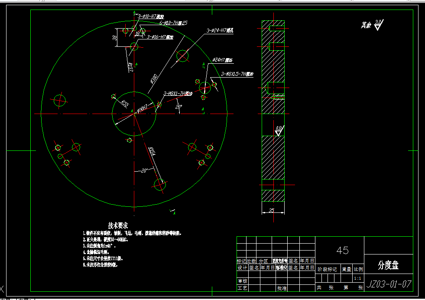The width and height of the screenshot is (425, 300).
Task: Select the '审核' title block cell
Action: 242,281
